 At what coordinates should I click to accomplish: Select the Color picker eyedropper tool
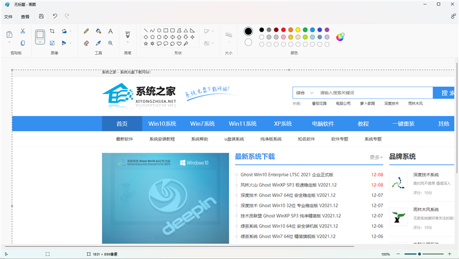98,43
